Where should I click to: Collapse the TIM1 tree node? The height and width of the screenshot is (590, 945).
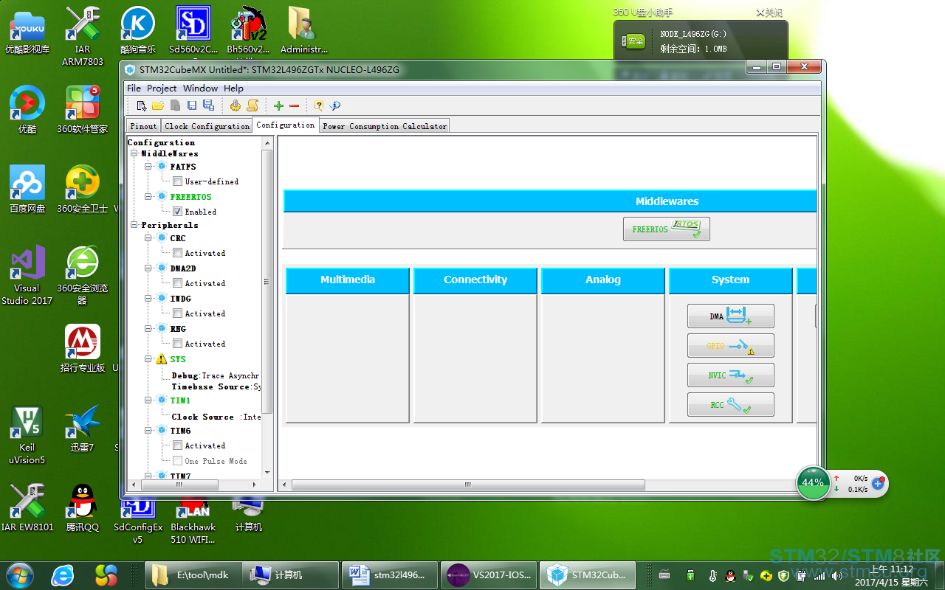click(x=148, y=400)
